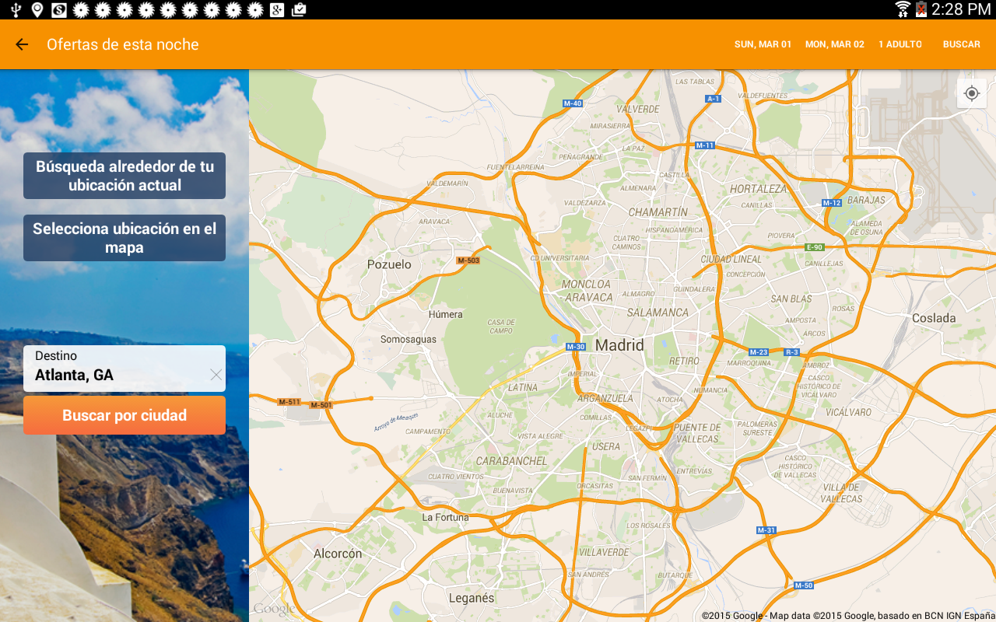Select the Ciudad Lineal district label
The width and height of the screenshot is (996, 622).
731,259
